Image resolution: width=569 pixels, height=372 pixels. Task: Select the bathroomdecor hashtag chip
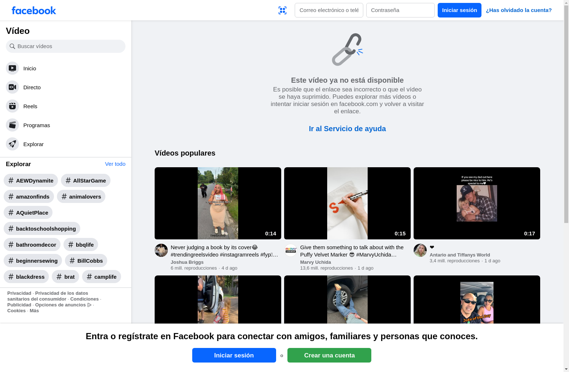click(32, 244)
